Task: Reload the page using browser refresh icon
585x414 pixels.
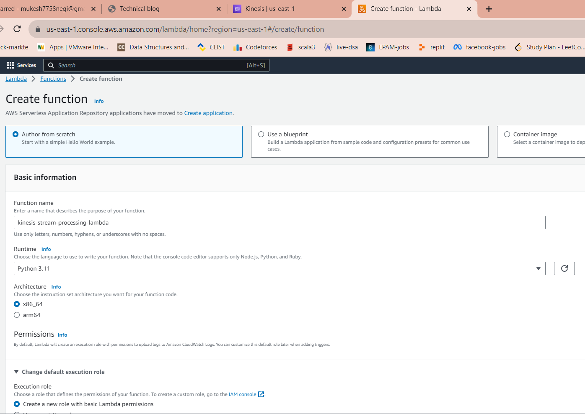Action: (x=17, y=29)
